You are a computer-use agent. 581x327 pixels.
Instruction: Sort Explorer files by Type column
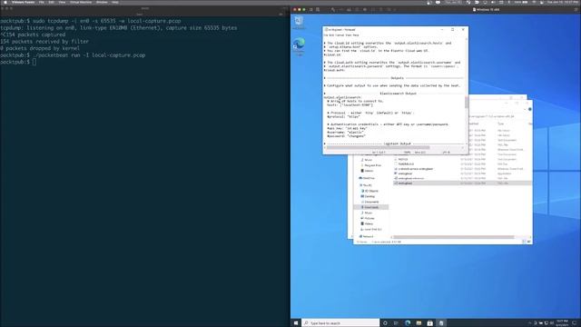500,124
